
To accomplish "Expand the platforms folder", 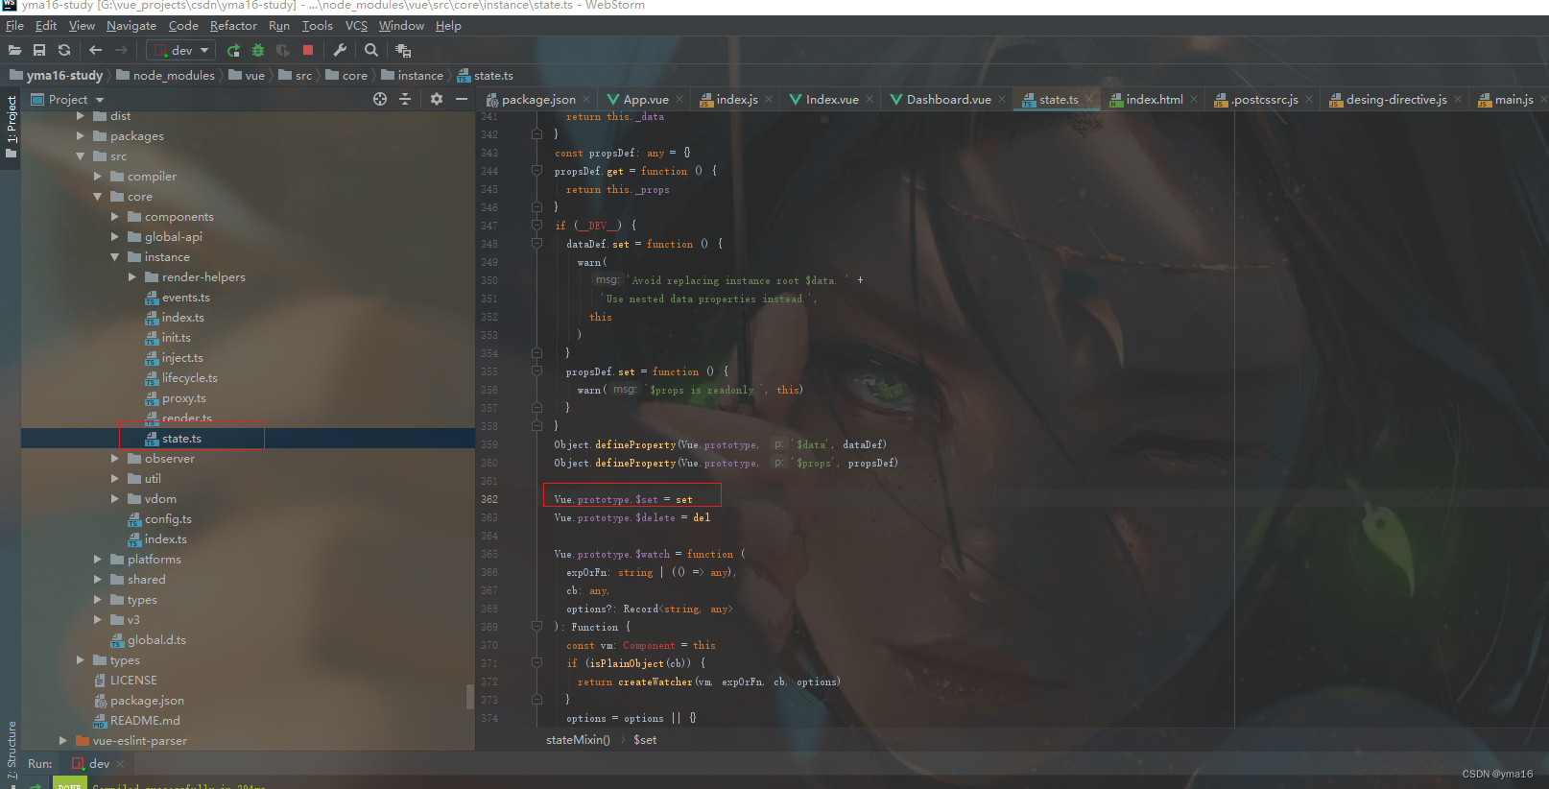I will [98, 560].
